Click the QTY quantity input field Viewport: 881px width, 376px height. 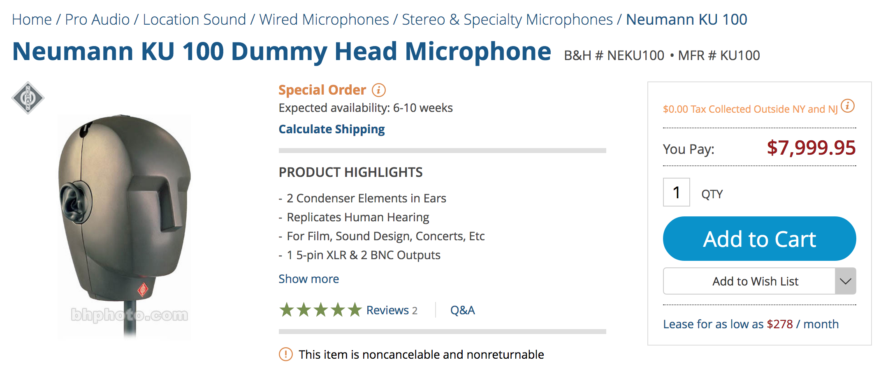676,193
